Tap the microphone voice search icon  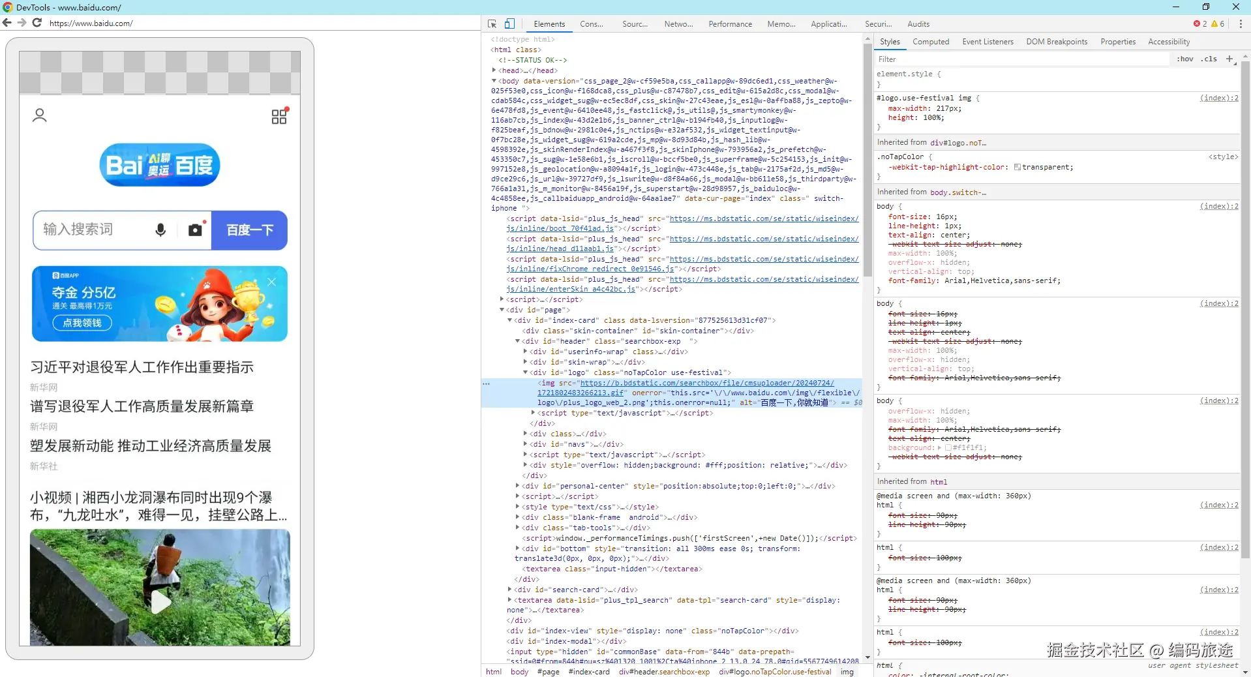point(160,230)
